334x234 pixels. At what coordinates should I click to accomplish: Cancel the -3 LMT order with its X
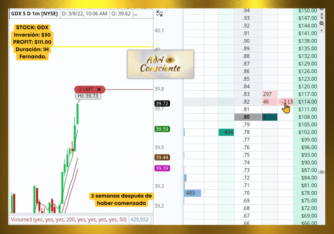click(99, 89)
